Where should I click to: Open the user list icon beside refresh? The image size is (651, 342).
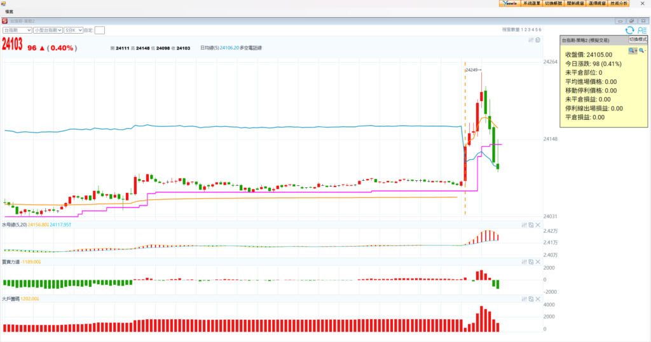641,30
